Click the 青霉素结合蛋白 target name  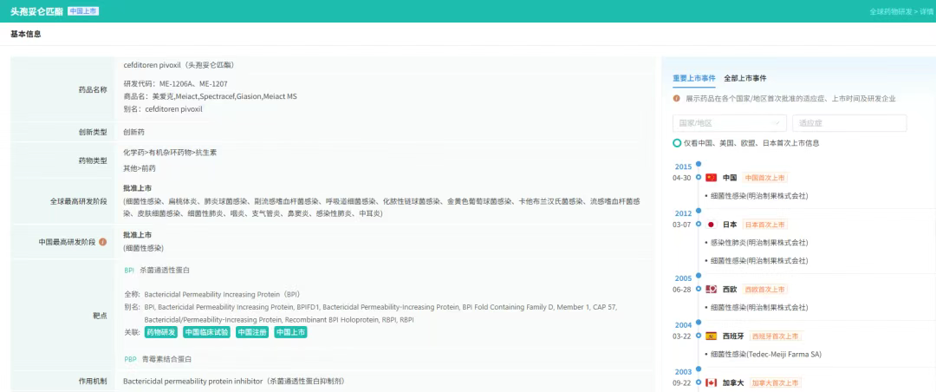tap(166, 360)
